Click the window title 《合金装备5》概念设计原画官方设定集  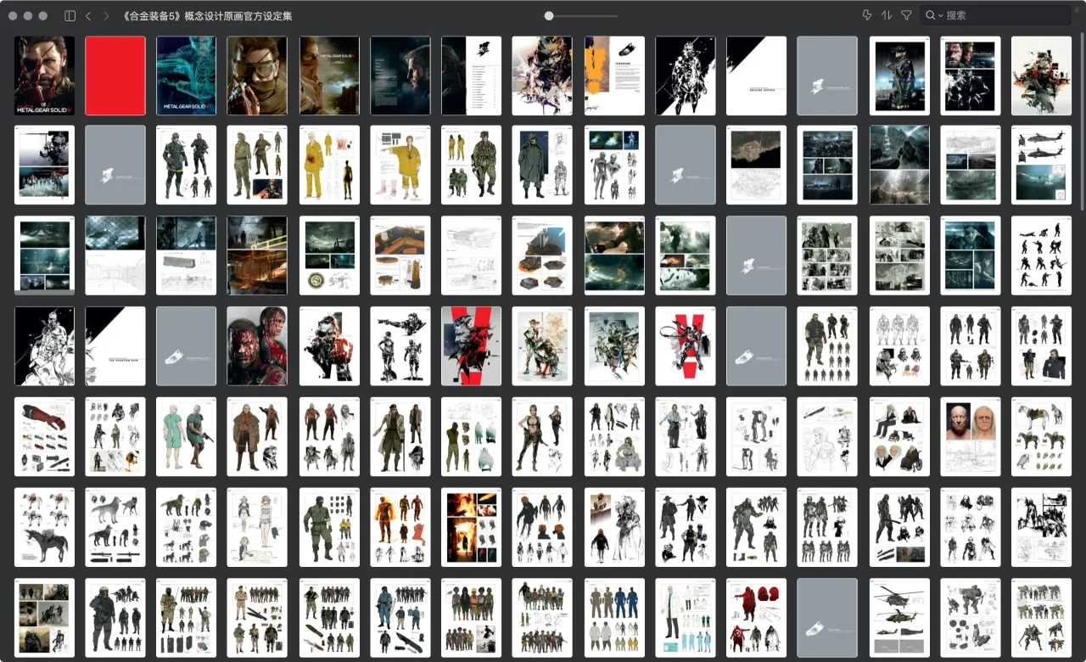tap(207, 15)
